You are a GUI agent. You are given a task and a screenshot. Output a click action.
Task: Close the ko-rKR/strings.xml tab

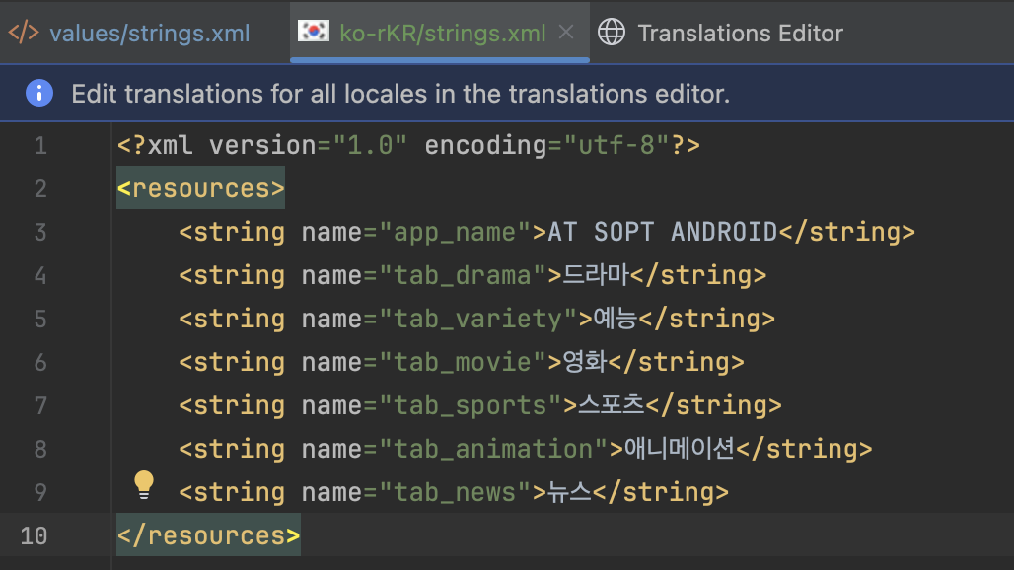pos(566,32)
